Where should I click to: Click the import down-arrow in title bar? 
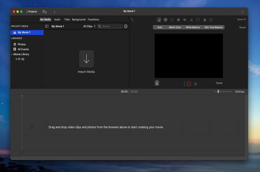[54, 12]
